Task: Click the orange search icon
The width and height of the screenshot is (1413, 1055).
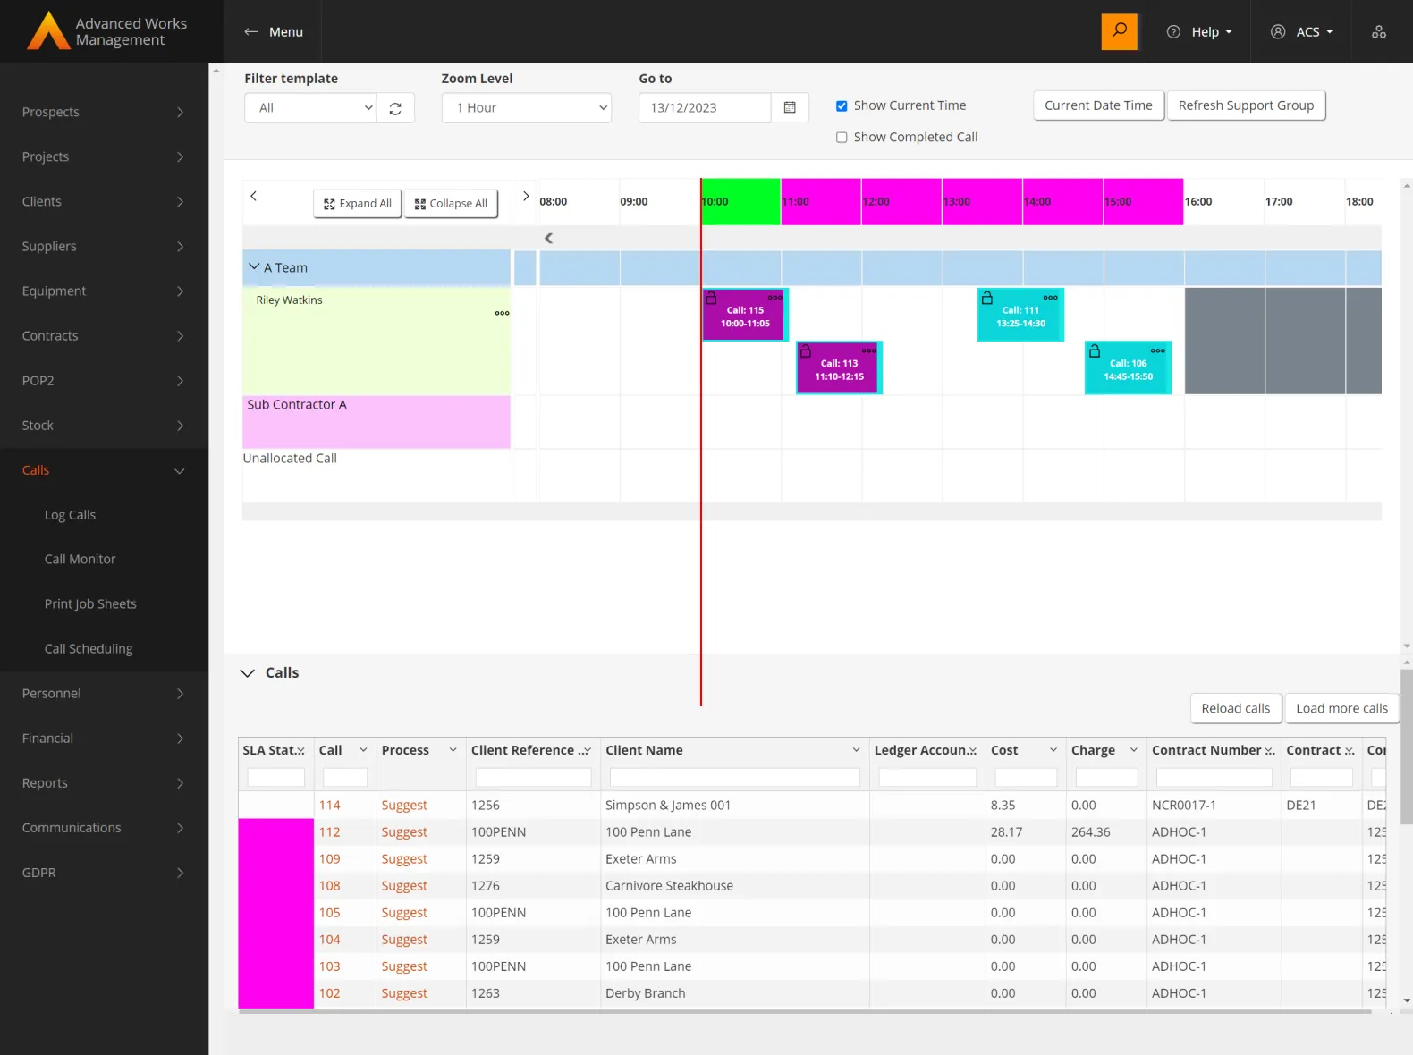Action: (x=1119, y=31)
